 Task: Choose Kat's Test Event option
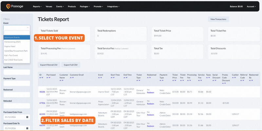17,55
